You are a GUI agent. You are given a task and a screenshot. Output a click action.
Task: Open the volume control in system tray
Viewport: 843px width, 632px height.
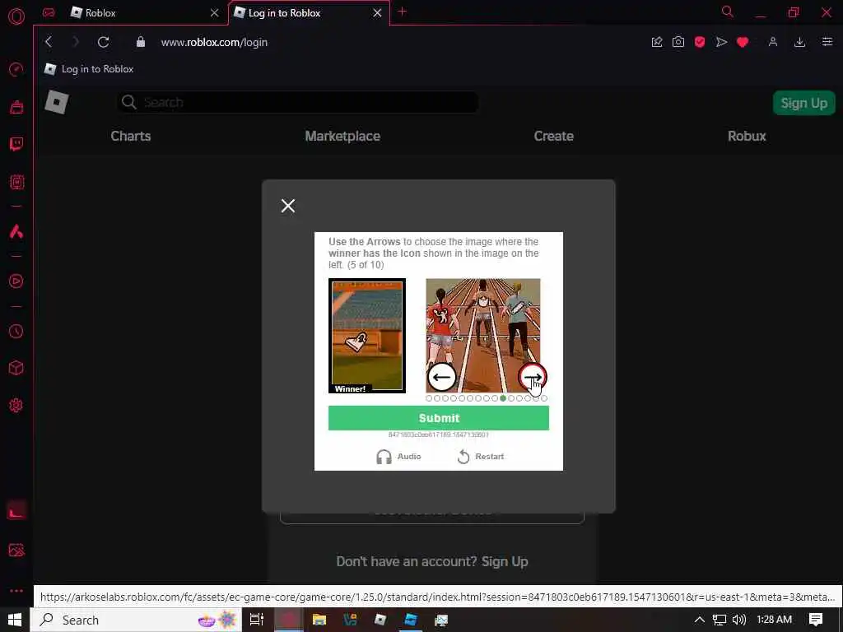pos(739,620)
